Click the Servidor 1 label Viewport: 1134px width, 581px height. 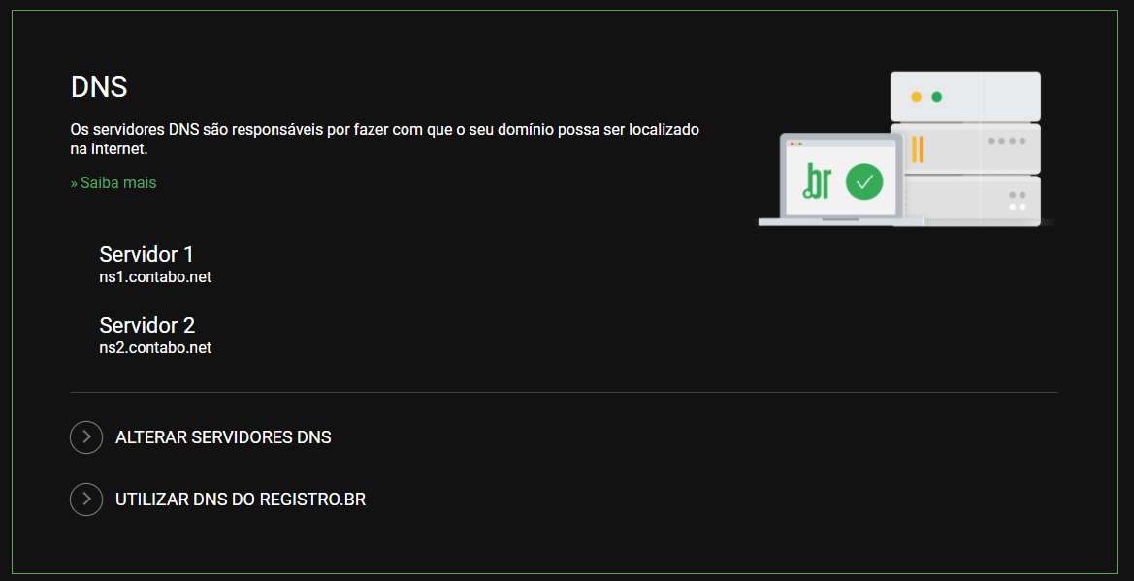click(146, 255)
